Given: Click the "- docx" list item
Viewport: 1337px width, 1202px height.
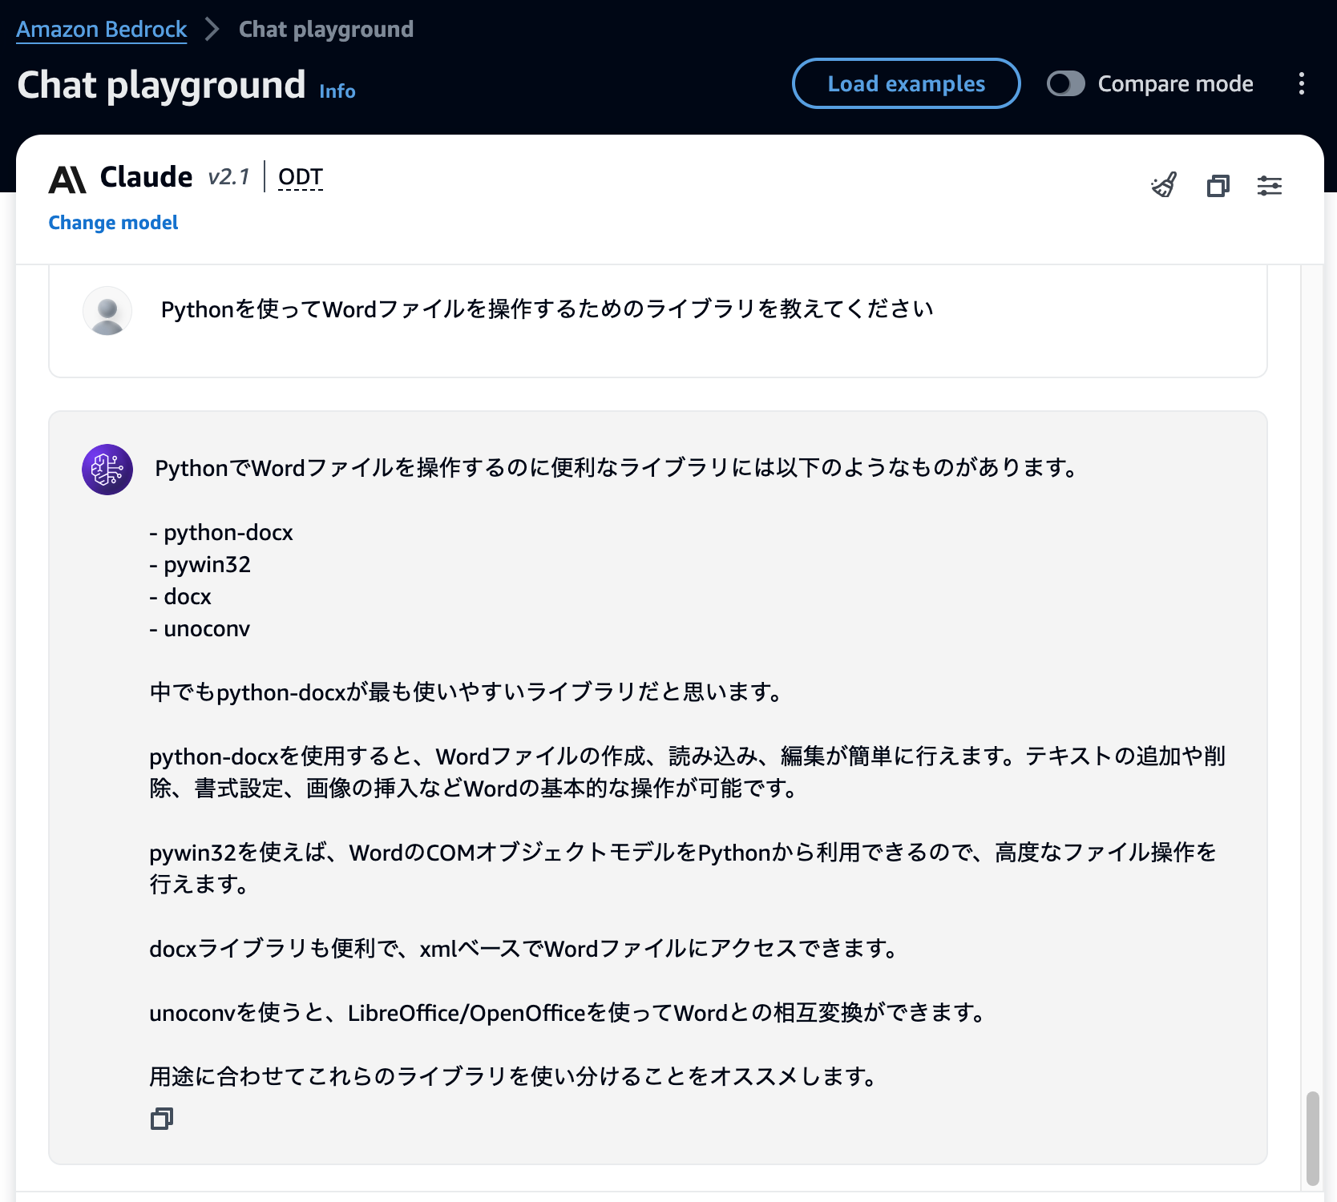Looking at the screenshot, I should point(180,597).
